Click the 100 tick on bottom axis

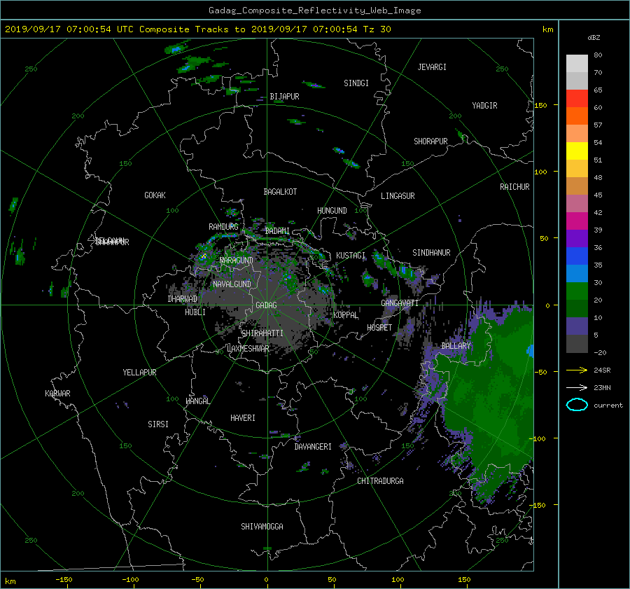click(398, 580)
